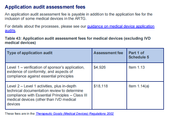
Task: Select the $18,118 fee cell
Action: point(109,95)
